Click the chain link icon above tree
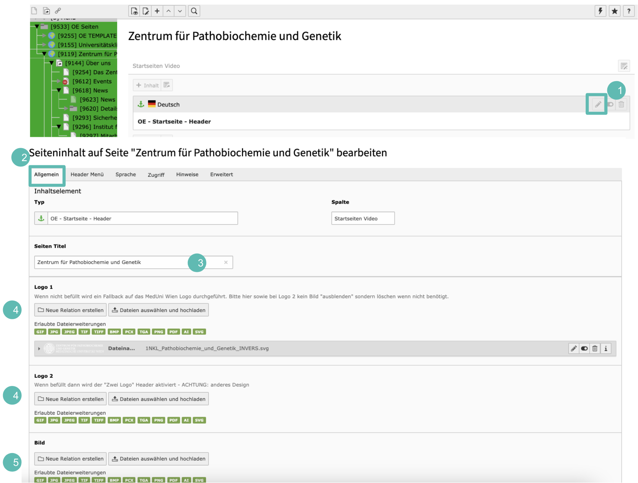638x483 pixels. point(58,11)
